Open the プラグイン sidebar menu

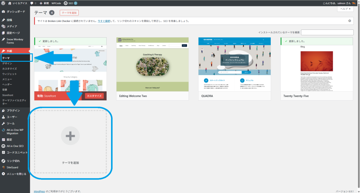(x=13, y=111)
